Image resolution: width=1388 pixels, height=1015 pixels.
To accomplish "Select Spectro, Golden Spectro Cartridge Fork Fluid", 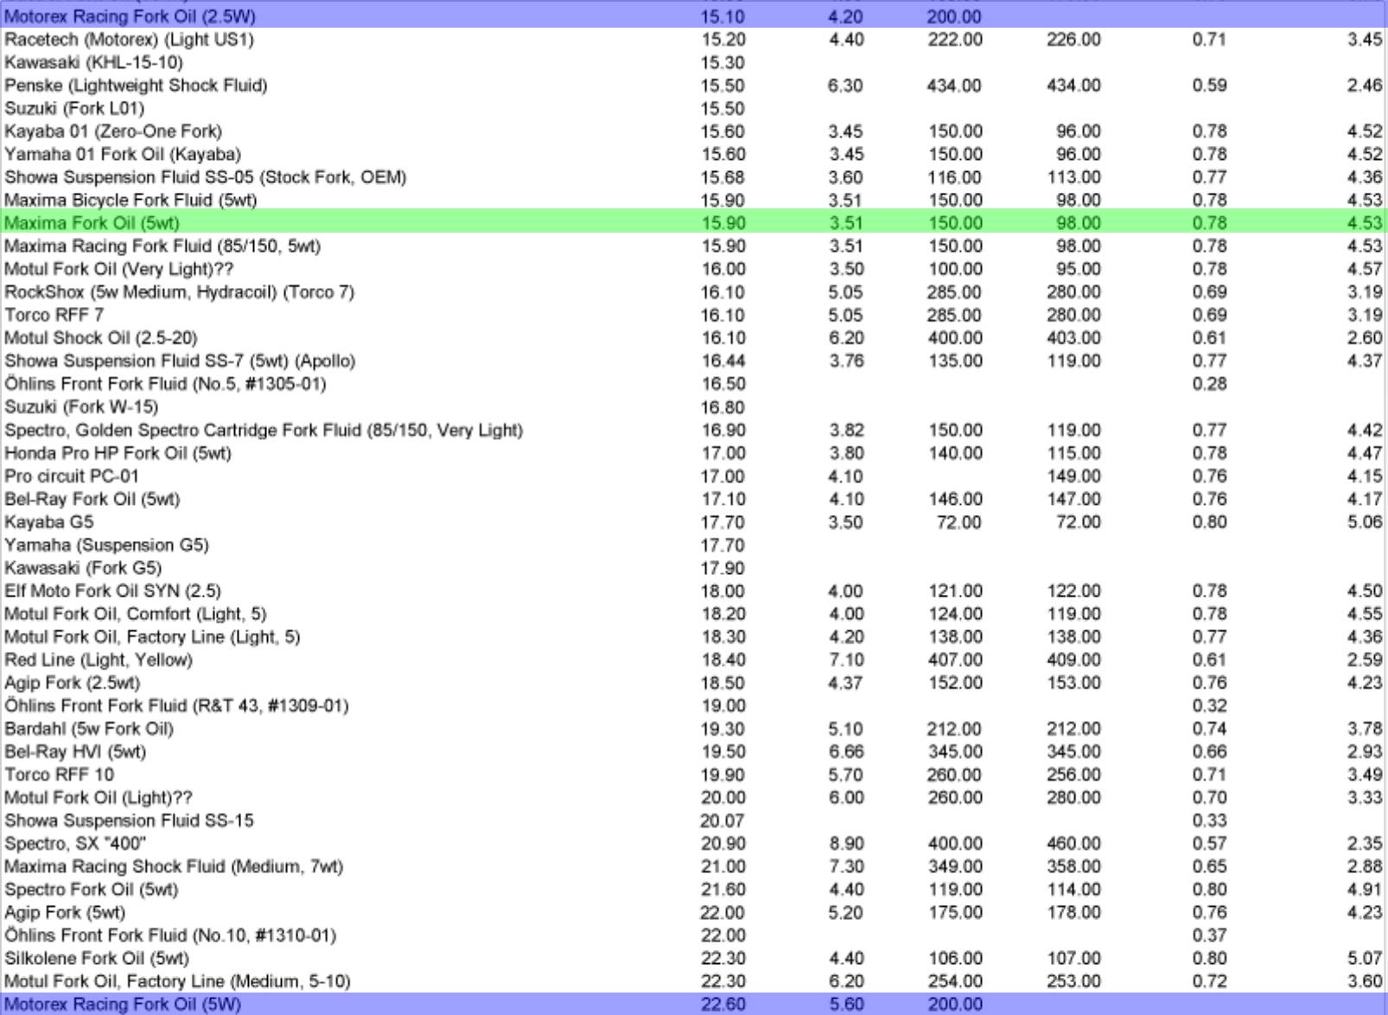I will click(264, 430).
